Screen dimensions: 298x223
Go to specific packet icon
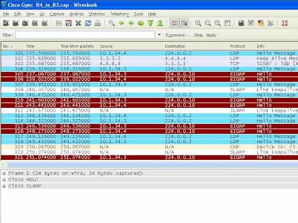pyautogui.click(x=141, y=23)
